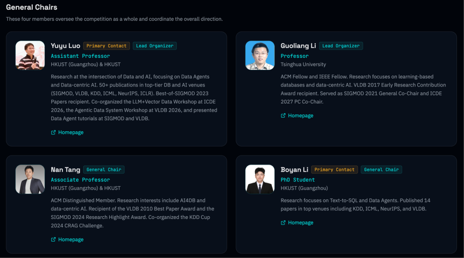
Task: Open Guoliang Li's Homepage link
Action: coord(300,116)
